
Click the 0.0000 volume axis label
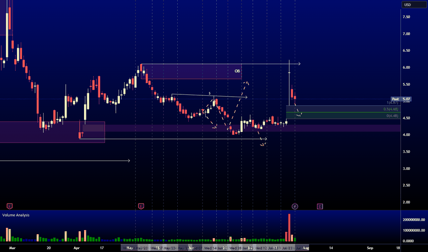point(408,241)
